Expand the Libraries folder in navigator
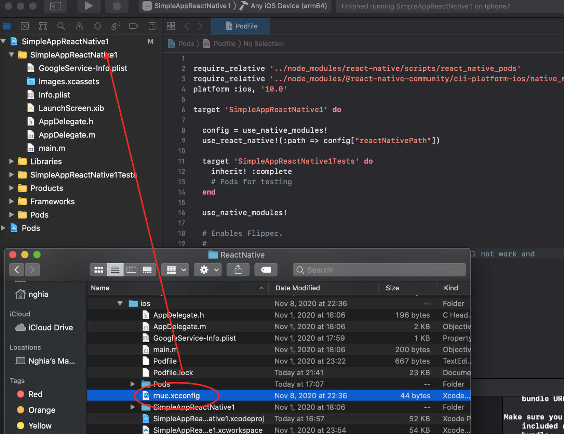This screenshot has height=434, width=564. click(x=11, y=161)
